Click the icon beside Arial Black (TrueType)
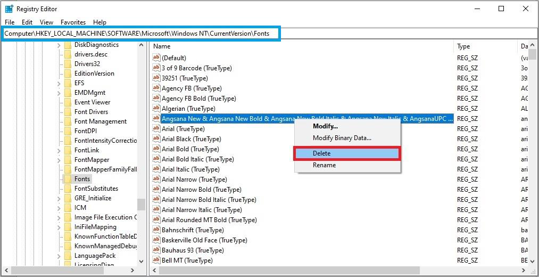Viewport: 539px width, 277px height. coord(156,138)
